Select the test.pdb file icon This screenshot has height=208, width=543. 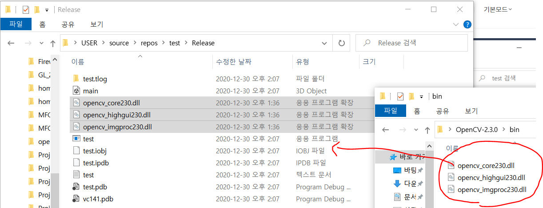click(x=76, y=187)
